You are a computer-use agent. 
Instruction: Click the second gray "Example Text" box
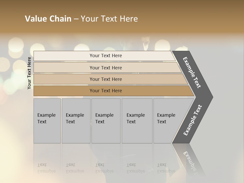[x=76, y=120]
